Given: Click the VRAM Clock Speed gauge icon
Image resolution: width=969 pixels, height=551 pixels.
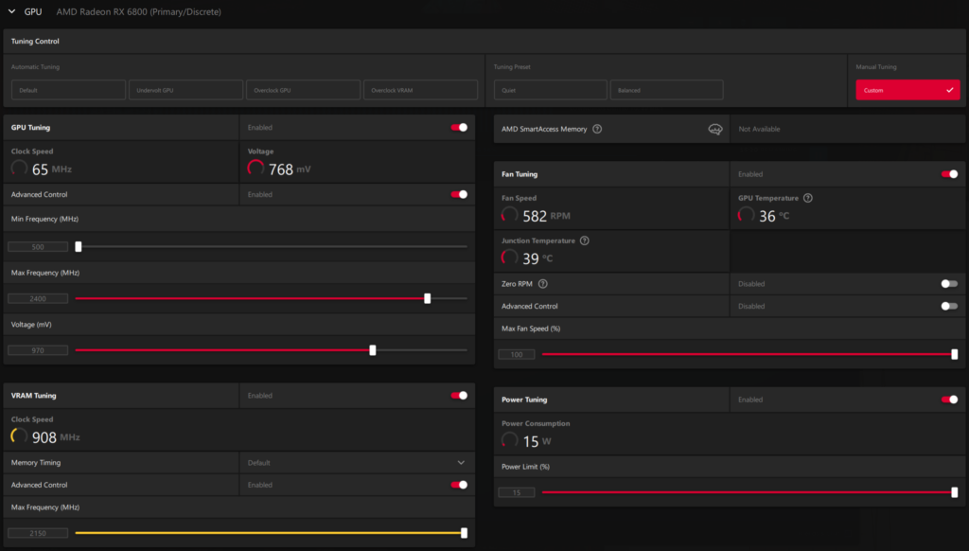Looking at the screenshot, I should point(19,436).
